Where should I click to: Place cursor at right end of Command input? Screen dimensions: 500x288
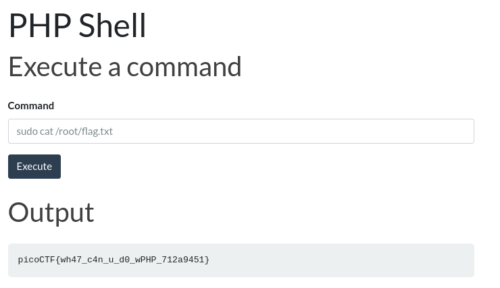469,131
